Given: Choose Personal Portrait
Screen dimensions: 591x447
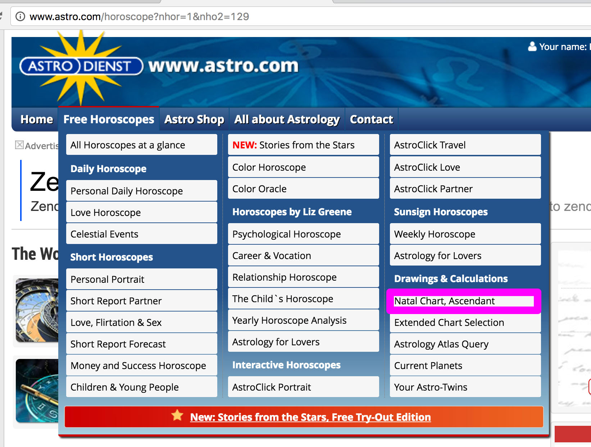Looking at the screenshot, I should 142,279.
